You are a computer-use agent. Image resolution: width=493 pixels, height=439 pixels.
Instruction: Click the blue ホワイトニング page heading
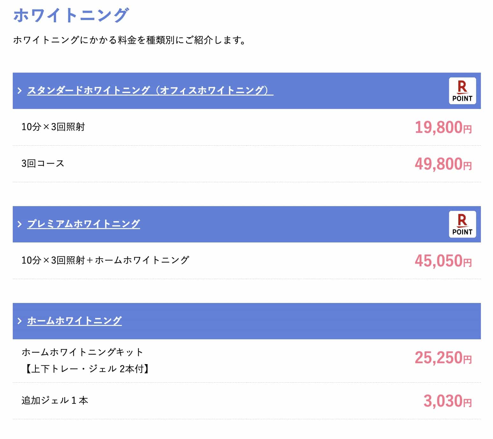(71, 15)
